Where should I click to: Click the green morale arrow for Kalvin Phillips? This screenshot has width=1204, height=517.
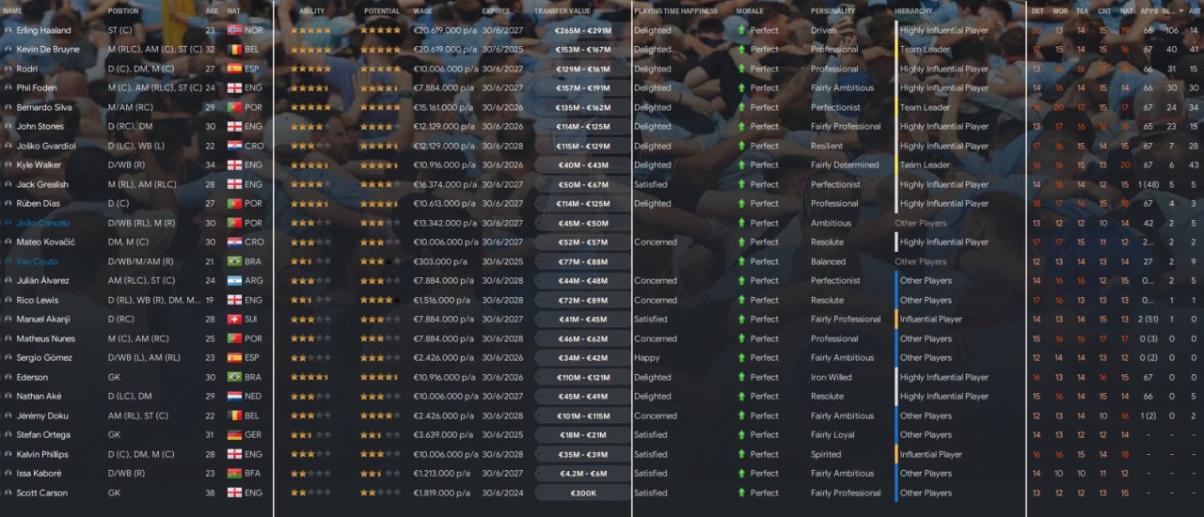tap(741, 454)
